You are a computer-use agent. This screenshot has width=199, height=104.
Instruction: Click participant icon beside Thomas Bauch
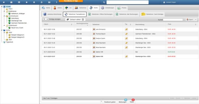(x=94, y=34)
